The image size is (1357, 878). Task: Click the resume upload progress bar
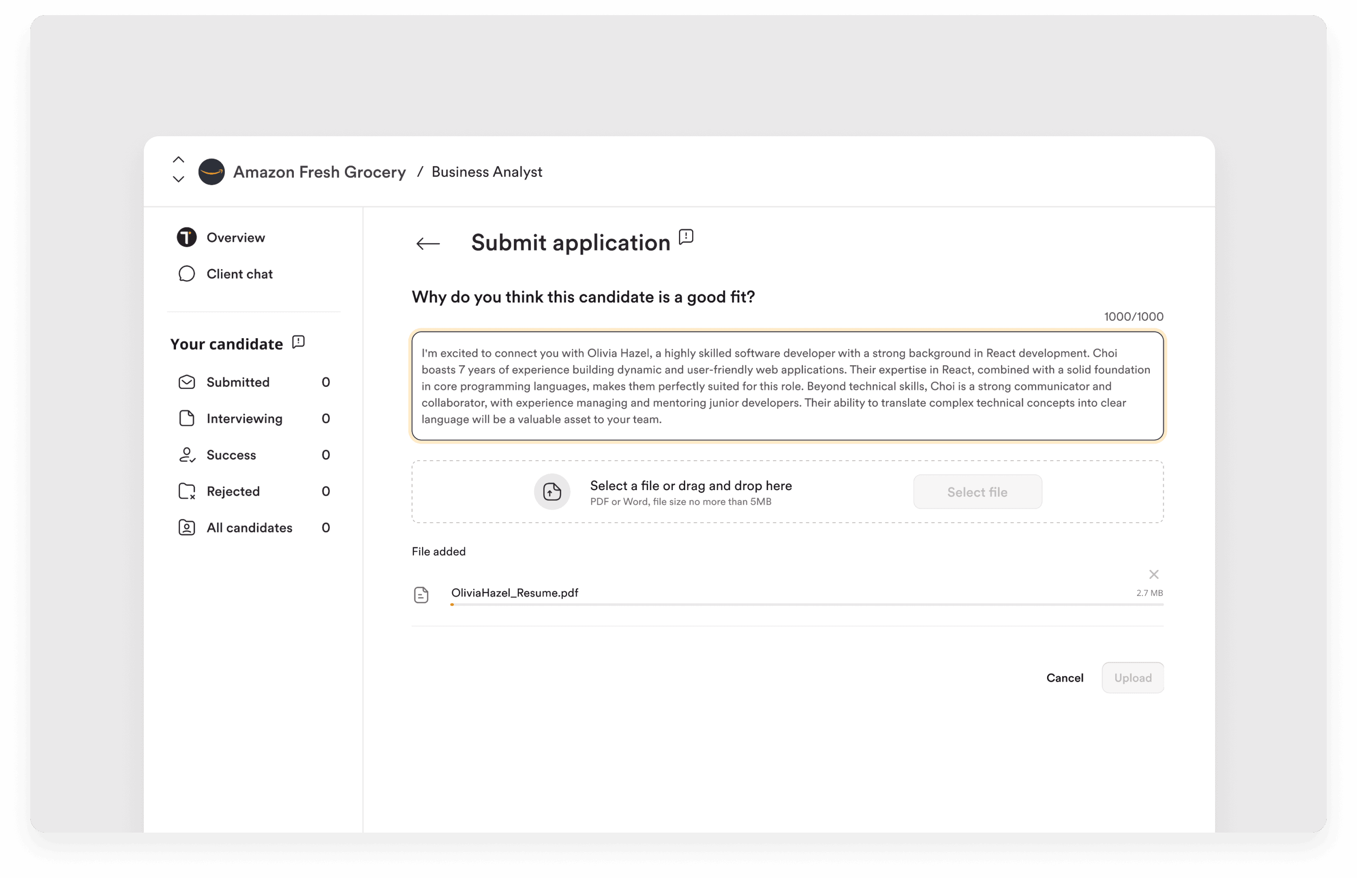coord(807,605)
